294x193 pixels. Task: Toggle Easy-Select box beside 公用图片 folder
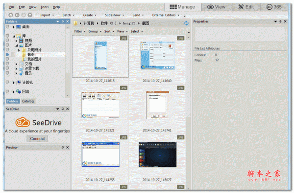coord(7,50)
